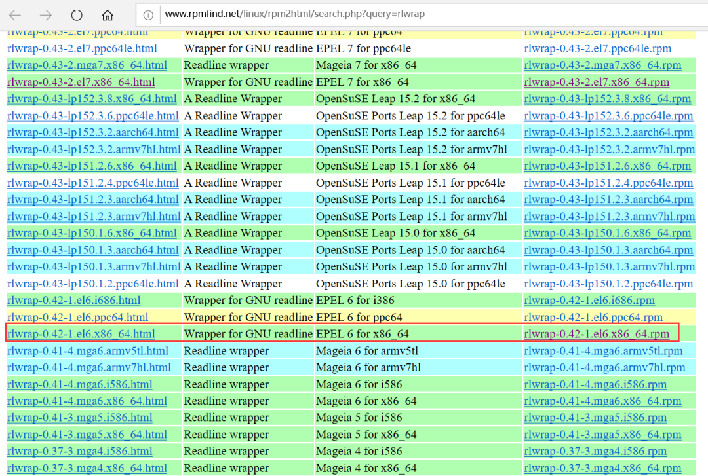708x476 pixels.
Task: Reload the page with refresh icon
Action: pyautogui.click(x=77, y=15)
